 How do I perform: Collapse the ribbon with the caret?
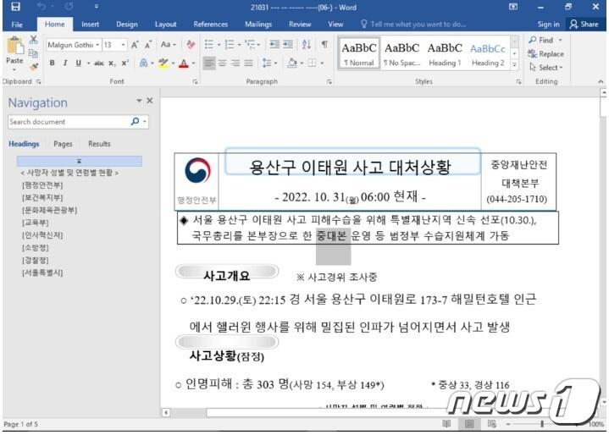pyautogui.click(x=601, y=81)
